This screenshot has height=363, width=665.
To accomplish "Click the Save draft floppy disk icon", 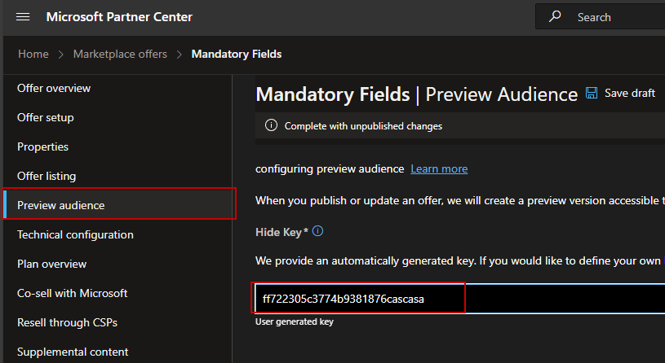I will [592, 93].
